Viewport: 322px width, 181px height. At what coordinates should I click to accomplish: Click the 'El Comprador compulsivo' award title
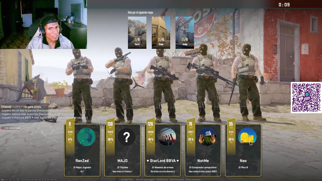coord(203,167)
